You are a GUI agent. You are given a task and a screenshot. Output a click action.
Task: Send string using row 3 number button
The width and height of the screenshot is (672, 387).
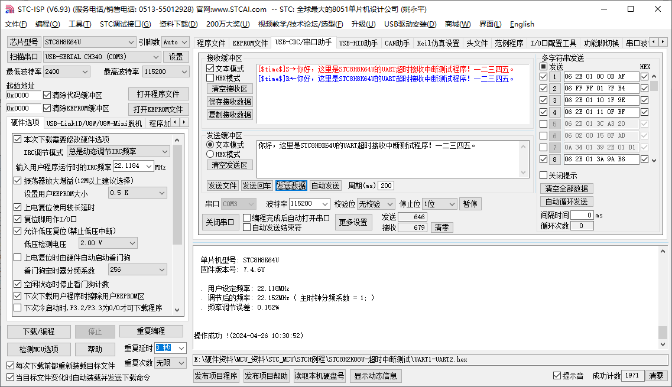tap(554, 100)
